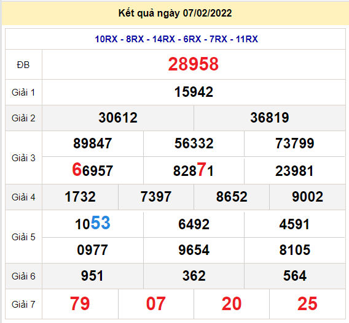
Task: Select the red number 07
Action: (156, 303)
